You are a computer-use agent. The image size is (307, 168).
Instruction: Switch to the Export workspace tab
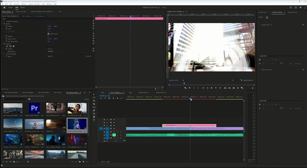pos(22,7)
